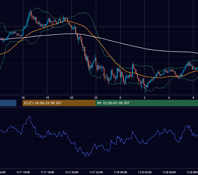The width and height of the screenshot is (198, 175).
Task: Click the 11/8 04:00 time label
Action: pyautogui.click(x=169, y=172)
